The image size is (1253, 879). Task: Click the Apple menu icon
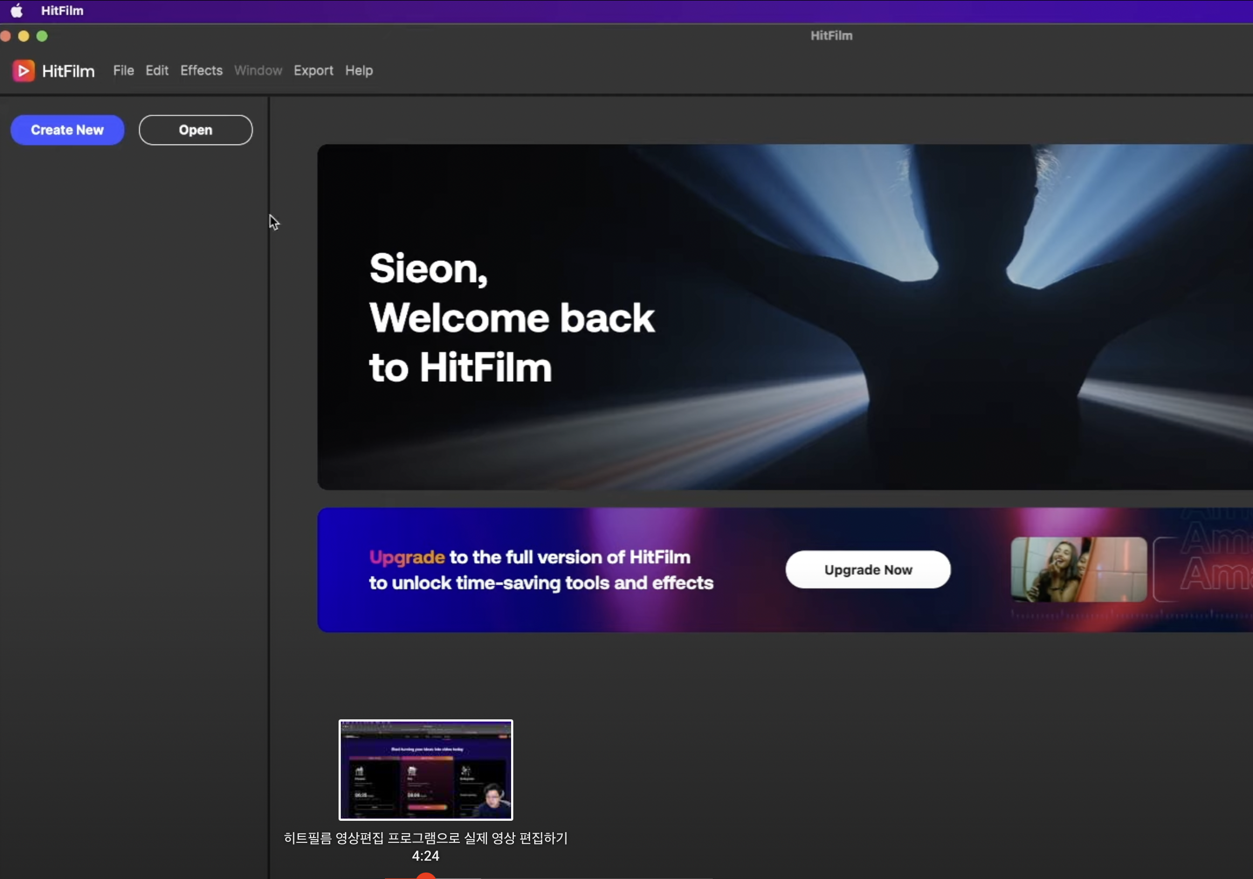(x=16, y=10)
